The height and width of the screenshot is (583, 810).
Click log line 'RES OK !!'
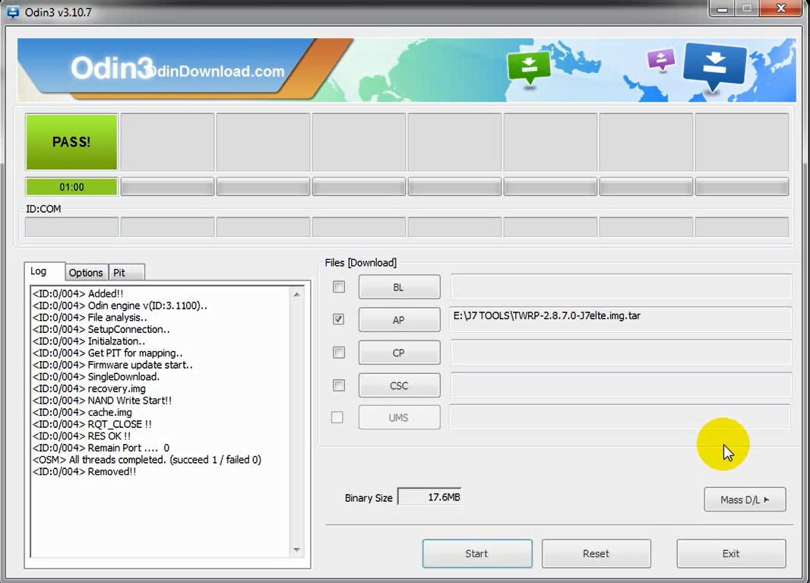coord(81,436)
